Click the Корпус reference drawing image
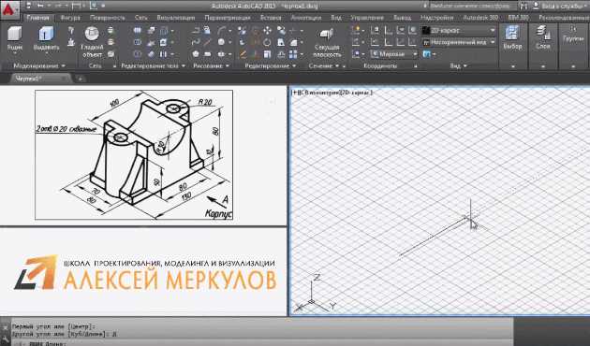The image size is (590, 346). pos(134,155)
